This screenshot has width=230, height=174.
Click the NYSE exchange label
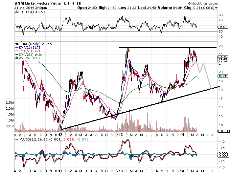76,3
